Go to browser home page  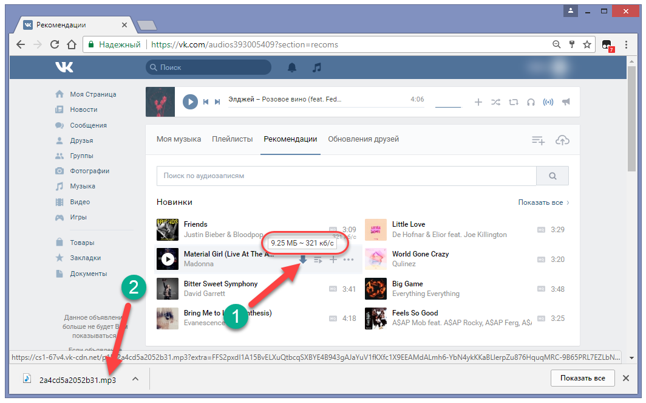coord(72,44)
